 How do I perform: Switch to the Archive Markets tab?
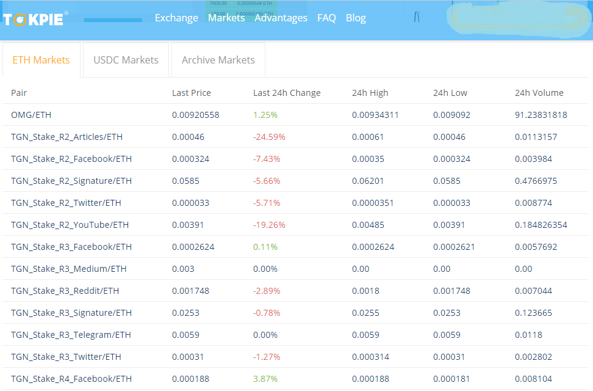click(218, 60)
